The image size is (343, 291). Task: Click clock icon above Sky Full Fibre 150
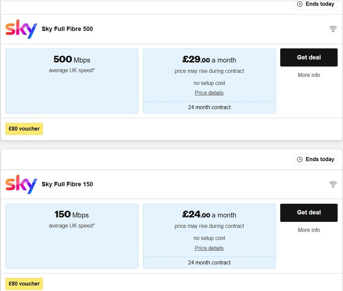point(300,159)
